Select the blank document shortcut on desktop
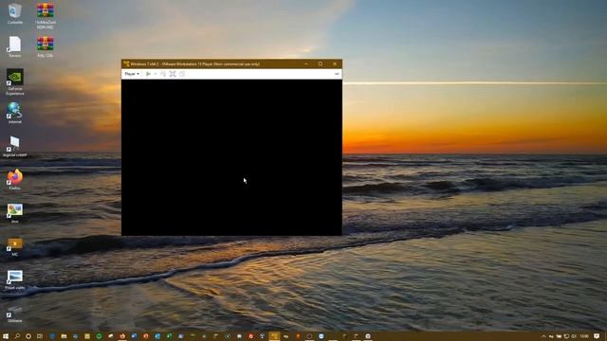Viewport: 607px width, 341px height. [15, 46]
